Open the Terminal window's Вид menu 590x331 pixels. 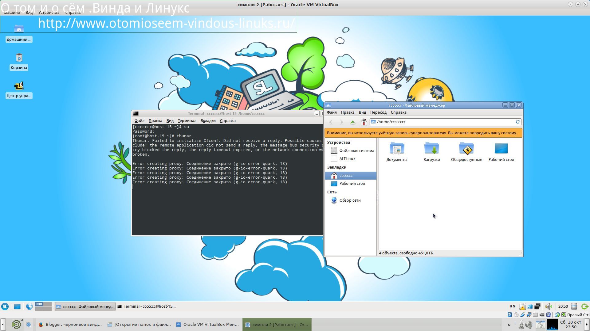click(x=170, y=121)
